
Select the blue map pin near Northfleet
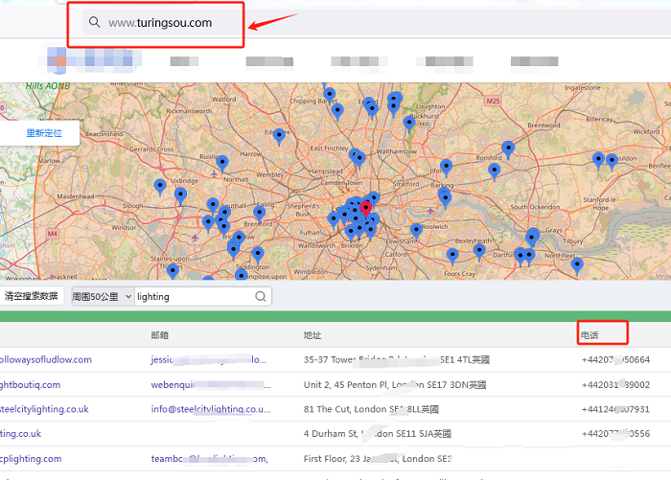577,264
